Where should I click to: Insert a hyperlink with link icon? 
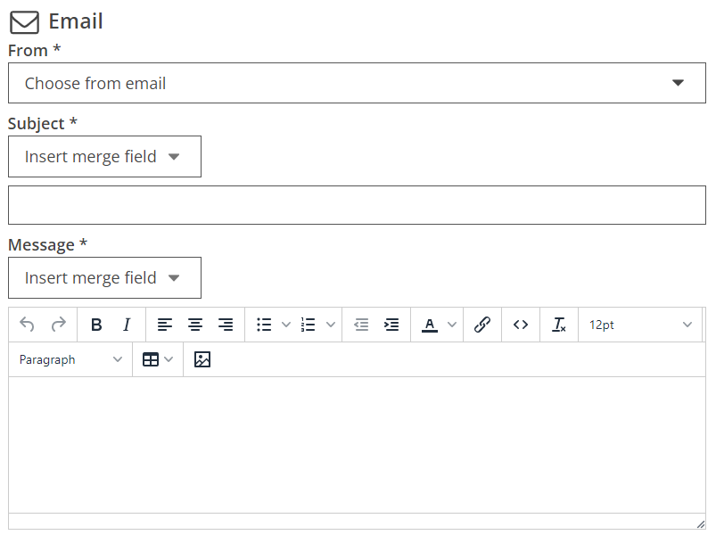click(x=482, y=325)
